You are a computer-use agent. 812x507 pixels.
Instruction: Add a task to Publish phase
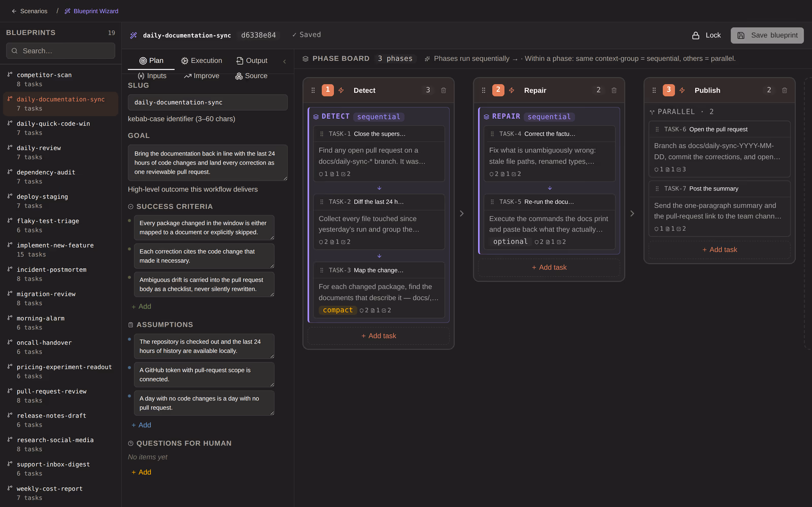coord(720,249)
